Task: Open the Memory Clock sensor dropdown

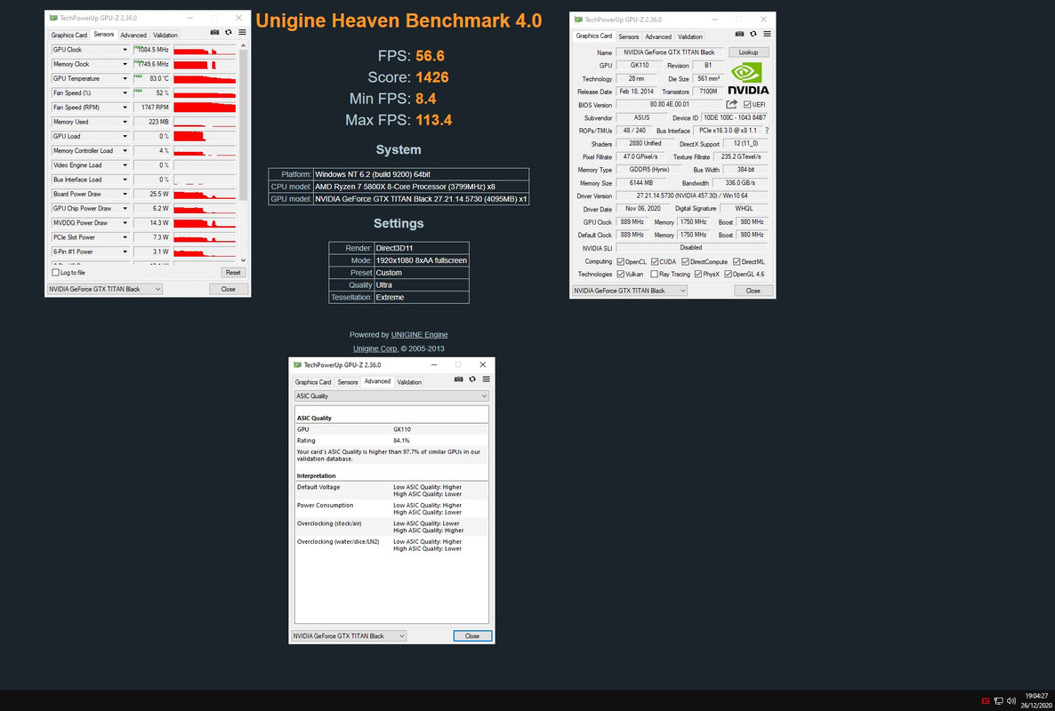Action: coord(125,64)
